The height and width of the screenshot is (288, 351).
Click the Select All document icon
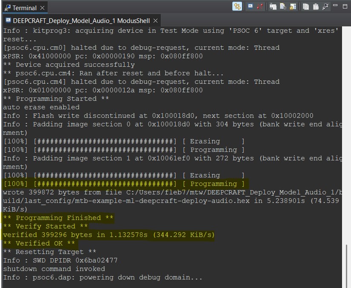[283, 6]
